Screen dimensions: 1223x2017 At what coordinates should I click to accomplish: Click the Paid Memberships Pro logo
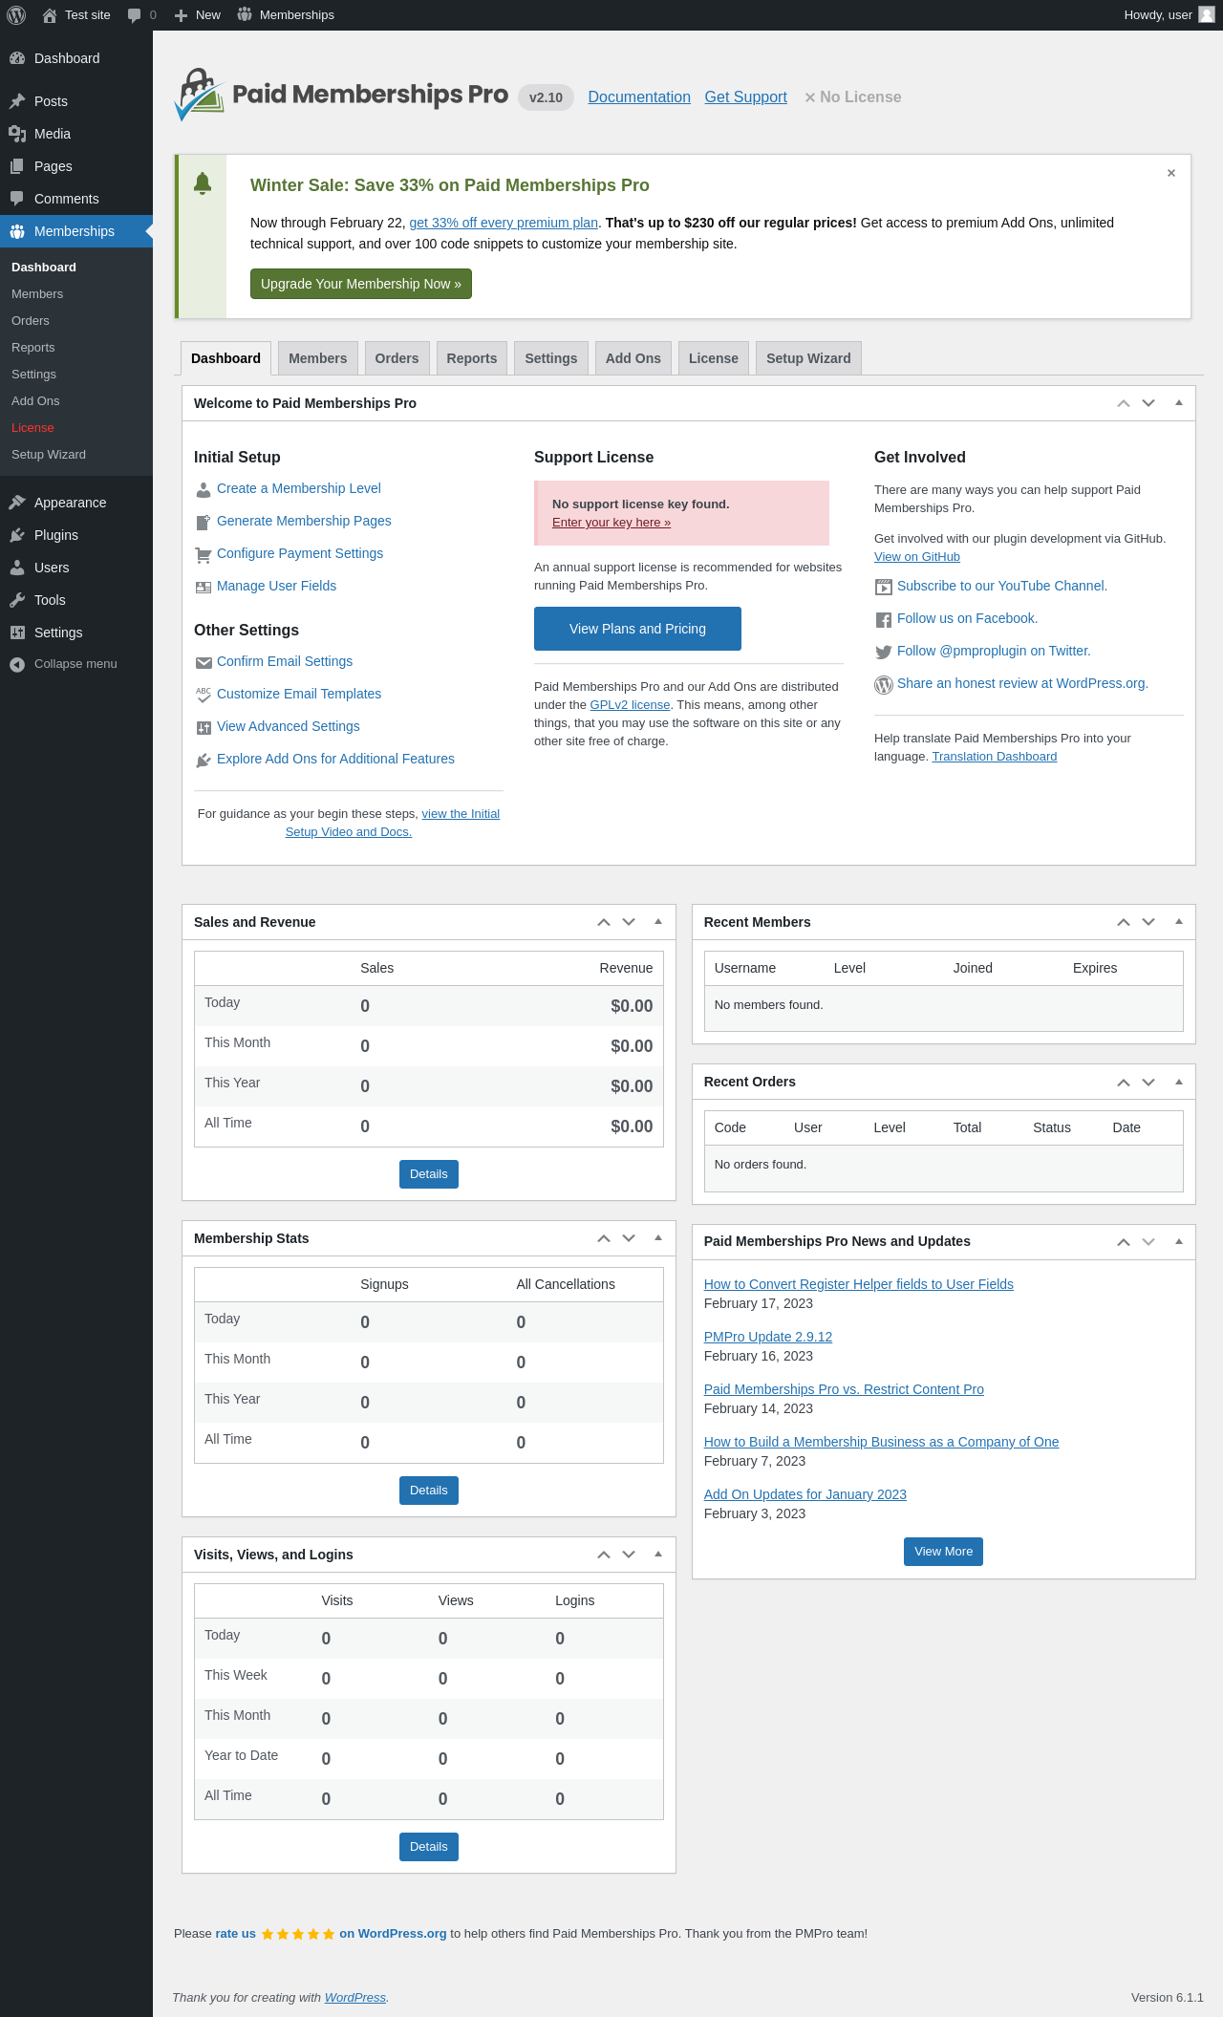coord(341,95)
